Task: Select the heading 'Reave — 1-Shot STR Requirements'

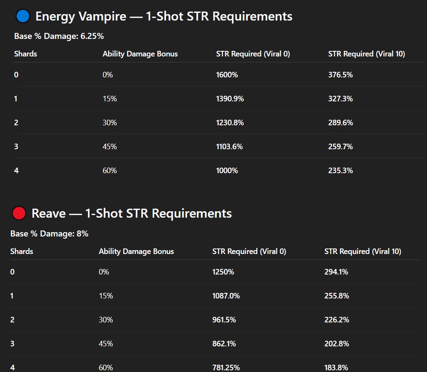Action: (x=132, y=213)
